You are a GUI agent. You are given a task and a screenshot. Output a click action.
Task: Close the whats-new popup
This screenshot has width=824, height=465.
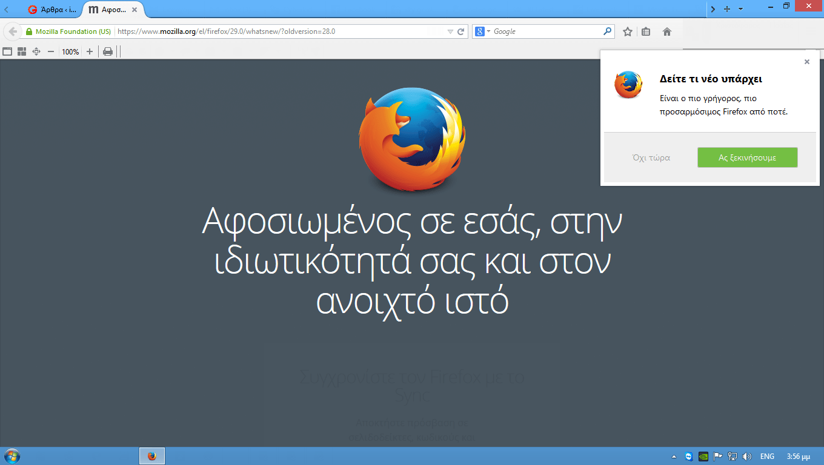click(807, 62)
